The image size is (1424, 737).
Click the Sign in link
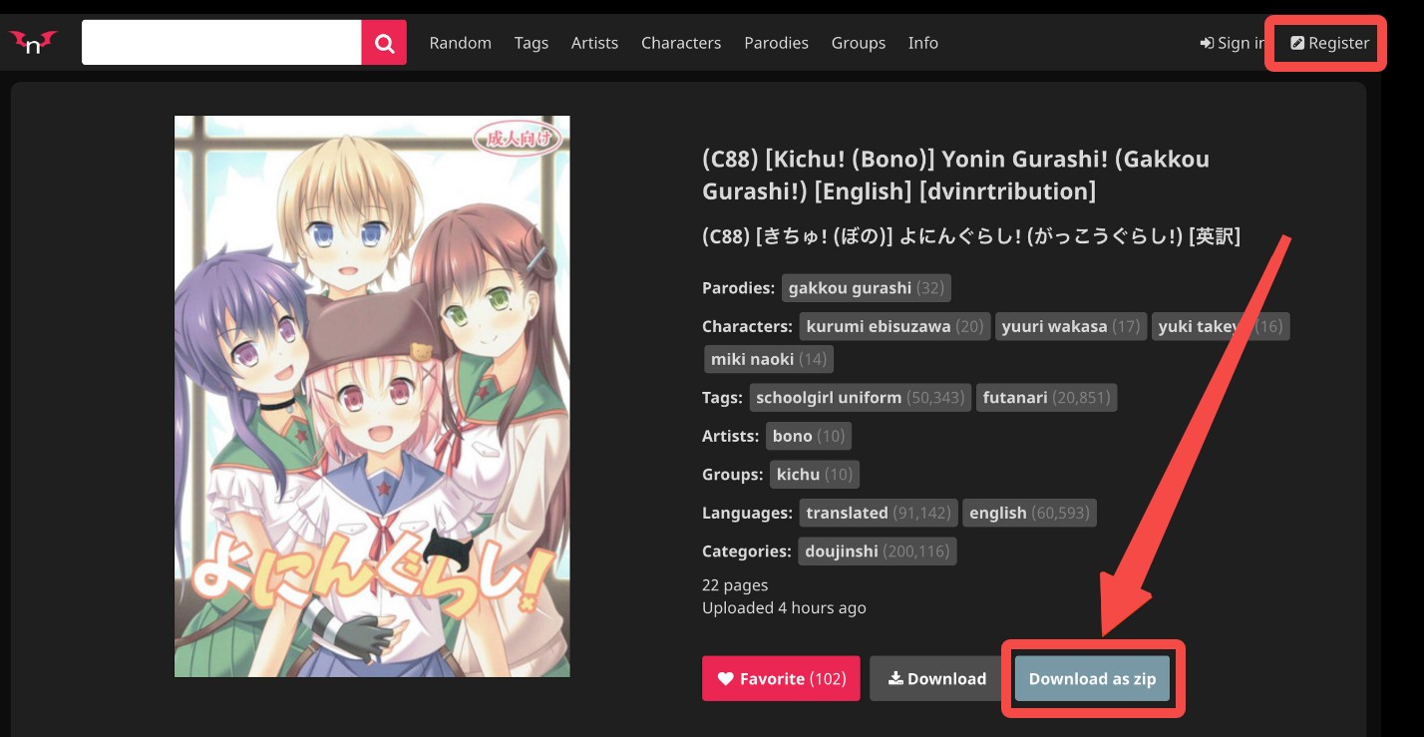coord(1233,43)
